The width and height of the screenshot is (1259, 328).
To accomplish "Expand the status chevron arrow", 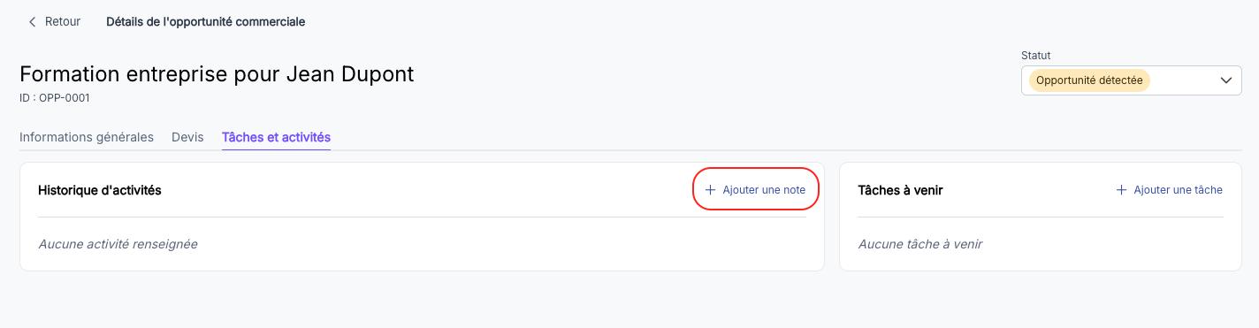I will point(1225,80).
